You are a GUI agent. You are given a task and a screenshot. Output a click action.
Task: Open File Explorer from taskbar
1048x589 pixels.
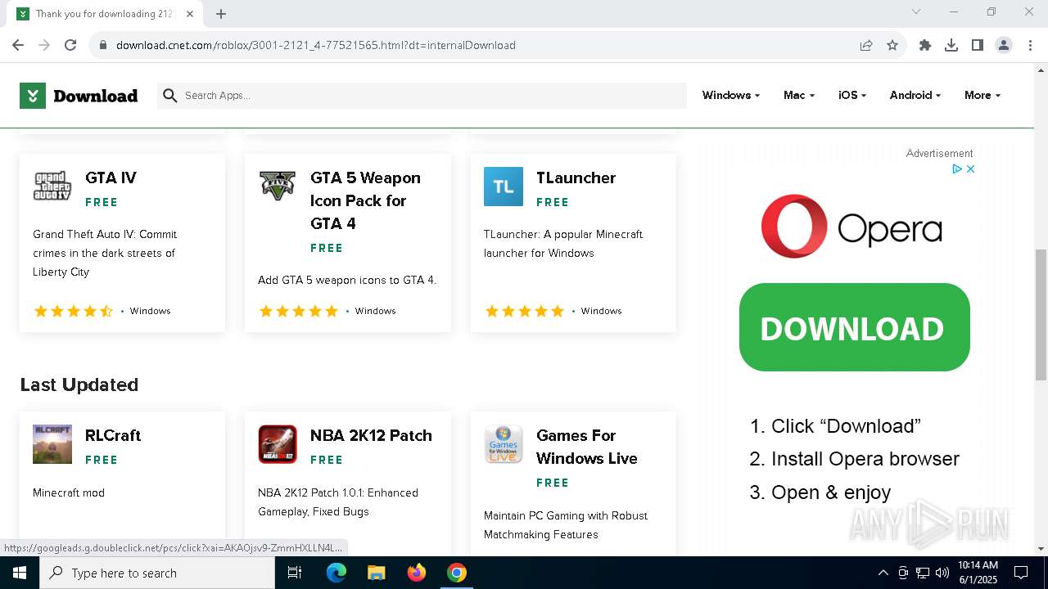[376, 573]
